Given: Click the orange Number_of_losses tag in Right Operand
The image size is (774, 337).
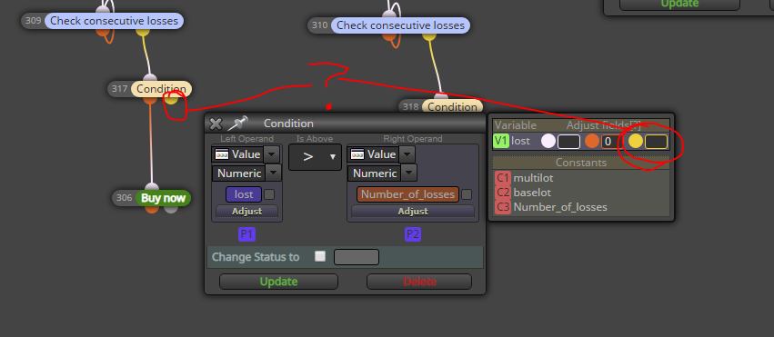Looking at the screenshot, I should pos(407,194).
